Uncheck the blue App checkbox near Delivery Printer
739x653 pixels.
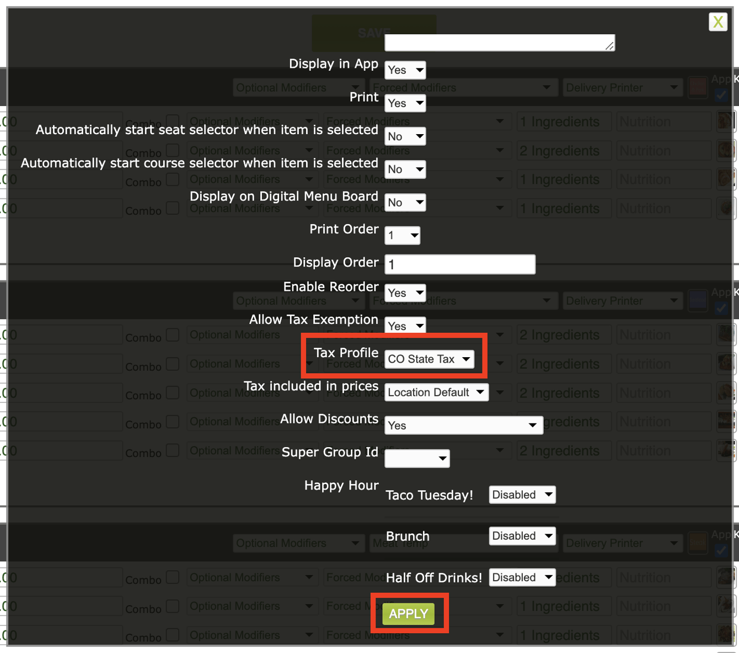pyautogui.click(x=721, y=95)
